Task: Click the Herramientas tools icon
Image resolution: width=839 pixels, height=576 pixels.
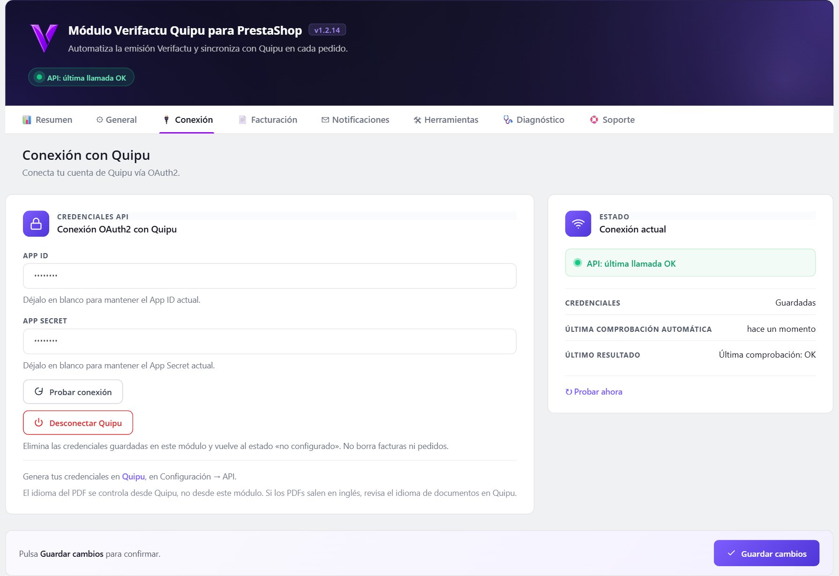Action: pos(417,120)
